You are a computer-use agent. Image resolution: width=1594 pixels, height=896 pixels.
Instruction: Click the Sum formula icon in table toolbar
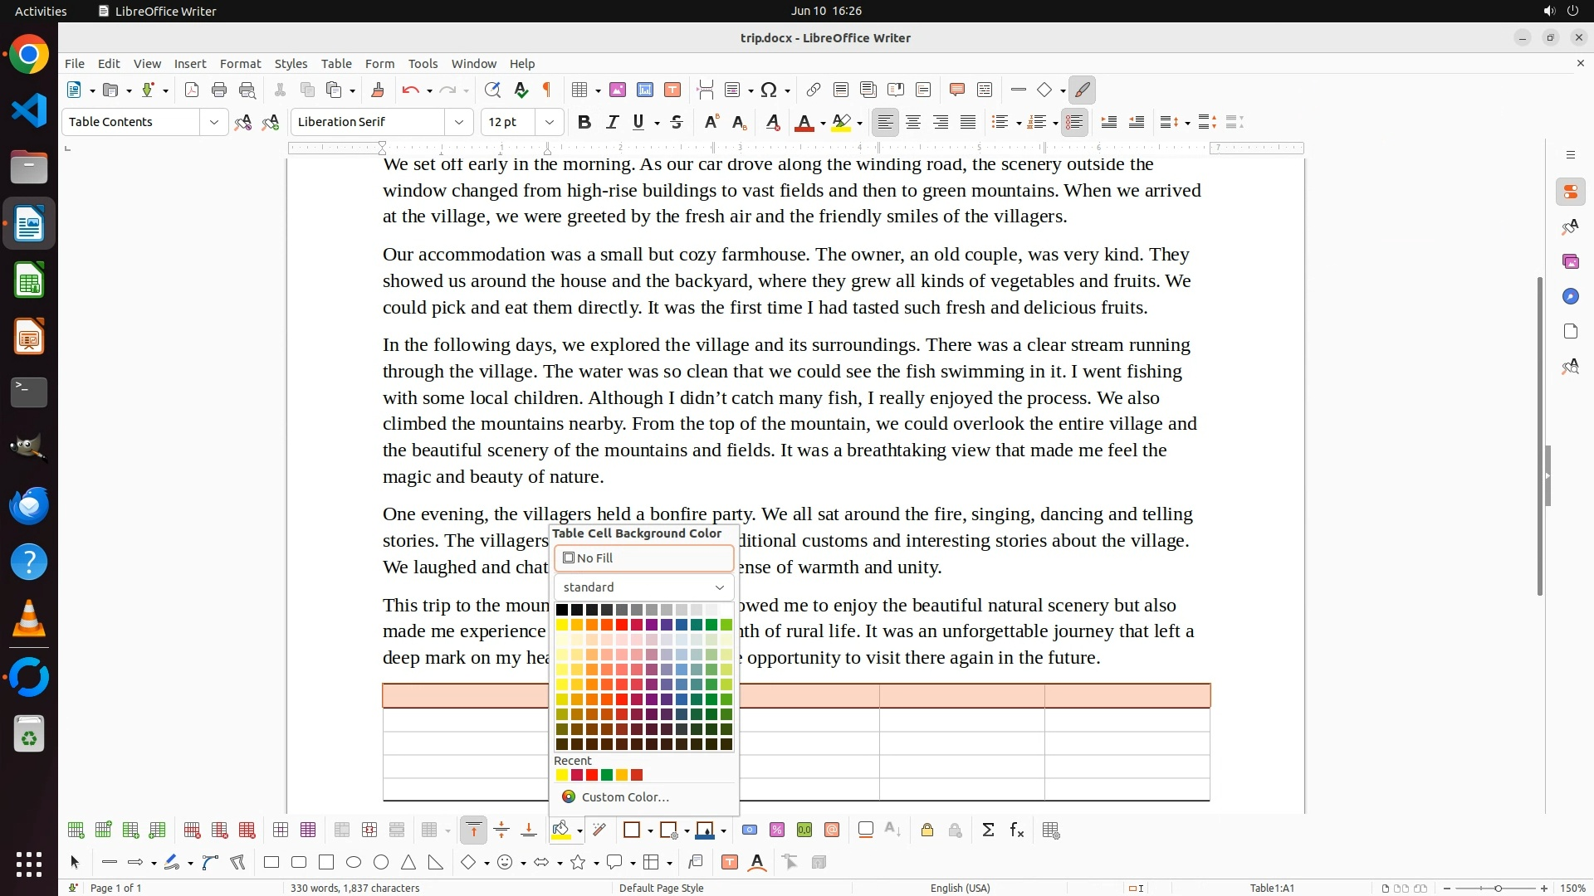(x=988, y=830)
